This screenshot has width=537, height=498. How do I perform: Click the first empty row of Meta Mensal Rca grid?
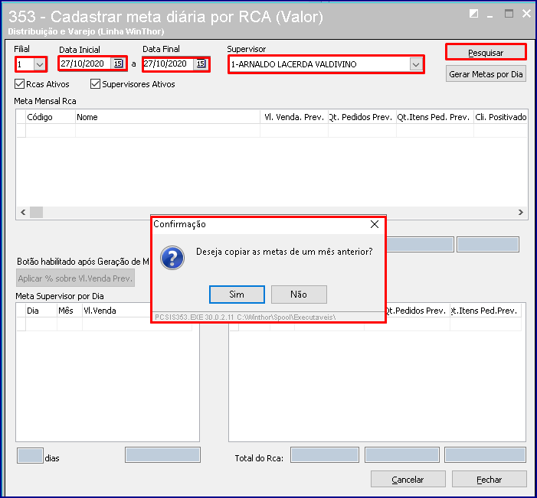click(x=272, y=131)
